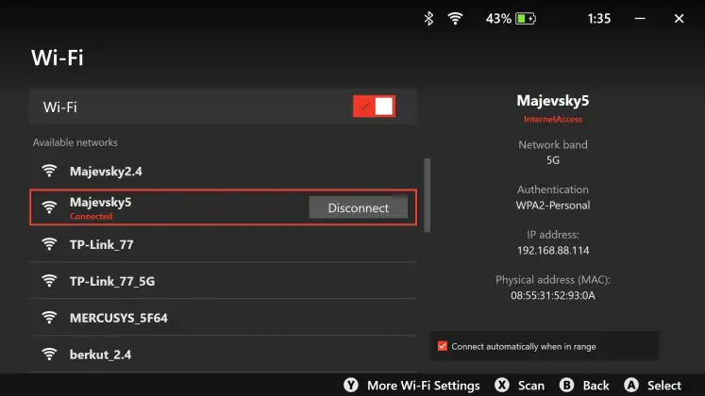Scan for networks
Screen dimensions: 705x396
click(x=531, y=386)
